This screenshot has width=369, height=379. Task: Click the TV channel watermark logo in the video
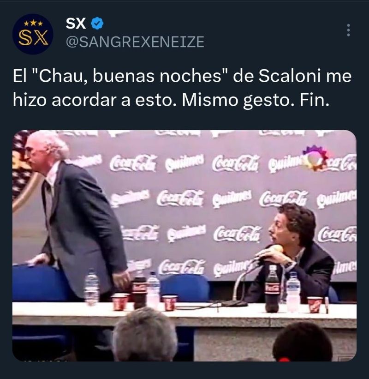315,158
